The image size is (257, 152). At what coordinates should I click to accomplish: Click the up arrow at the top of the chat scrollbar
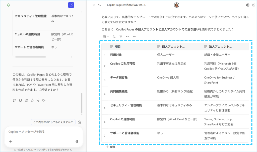[82, 12]
